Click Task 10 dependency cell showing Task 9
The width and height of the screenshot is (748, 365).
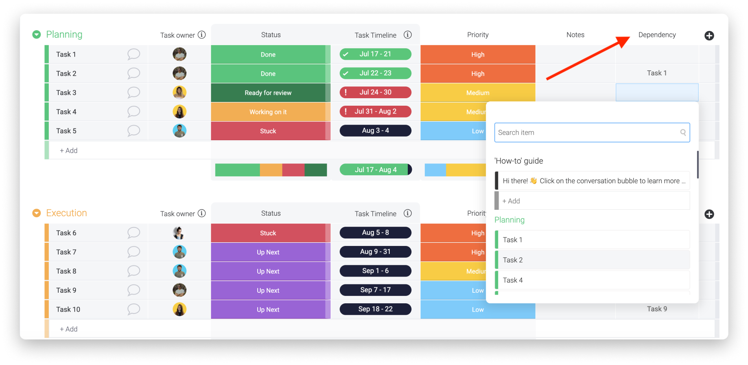657,309
